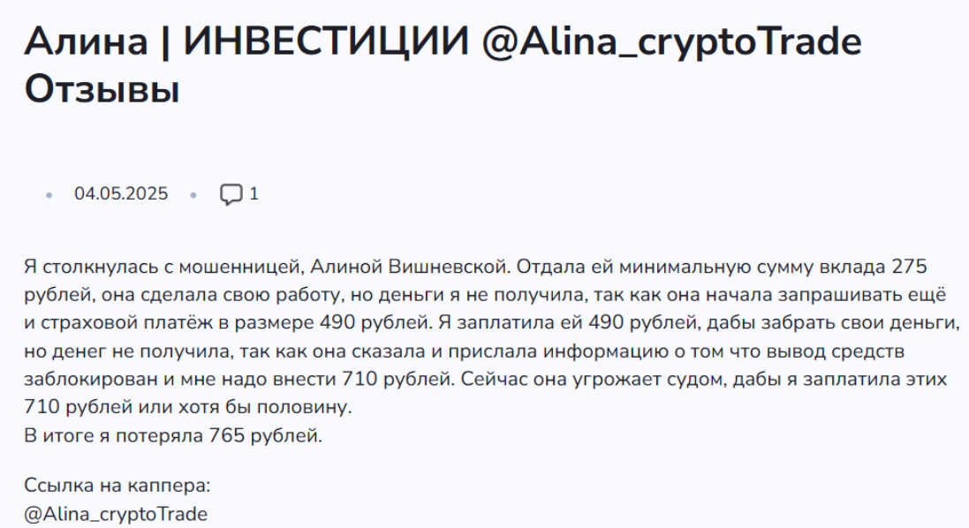
Task: Click the bullet dot before the comment icon
Action: pyautogui.click(x=193, y=195)
